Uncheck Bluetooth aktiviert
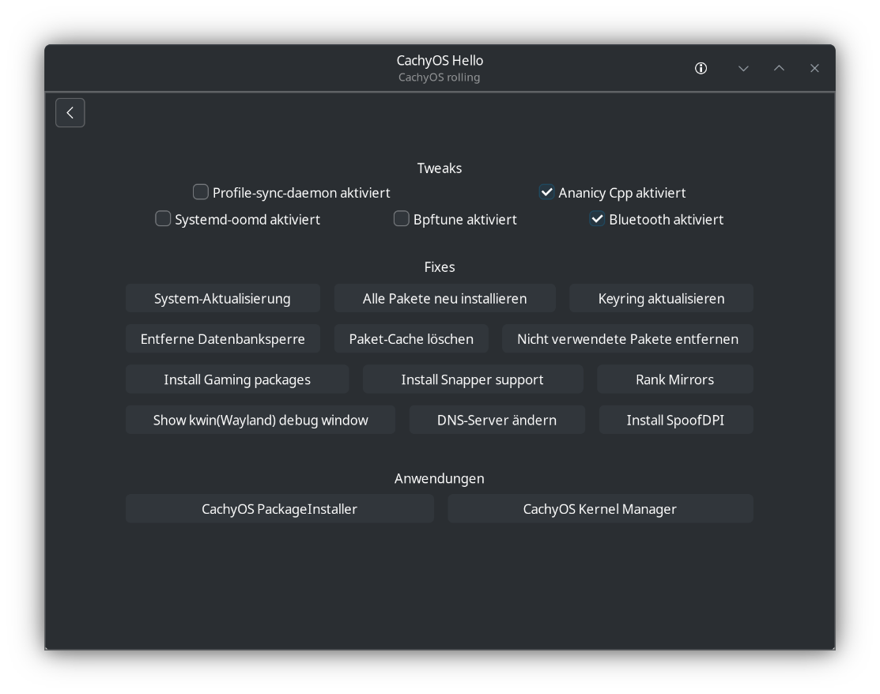The image size is (880, 694). pyautogui.click(x=597, y=219)
